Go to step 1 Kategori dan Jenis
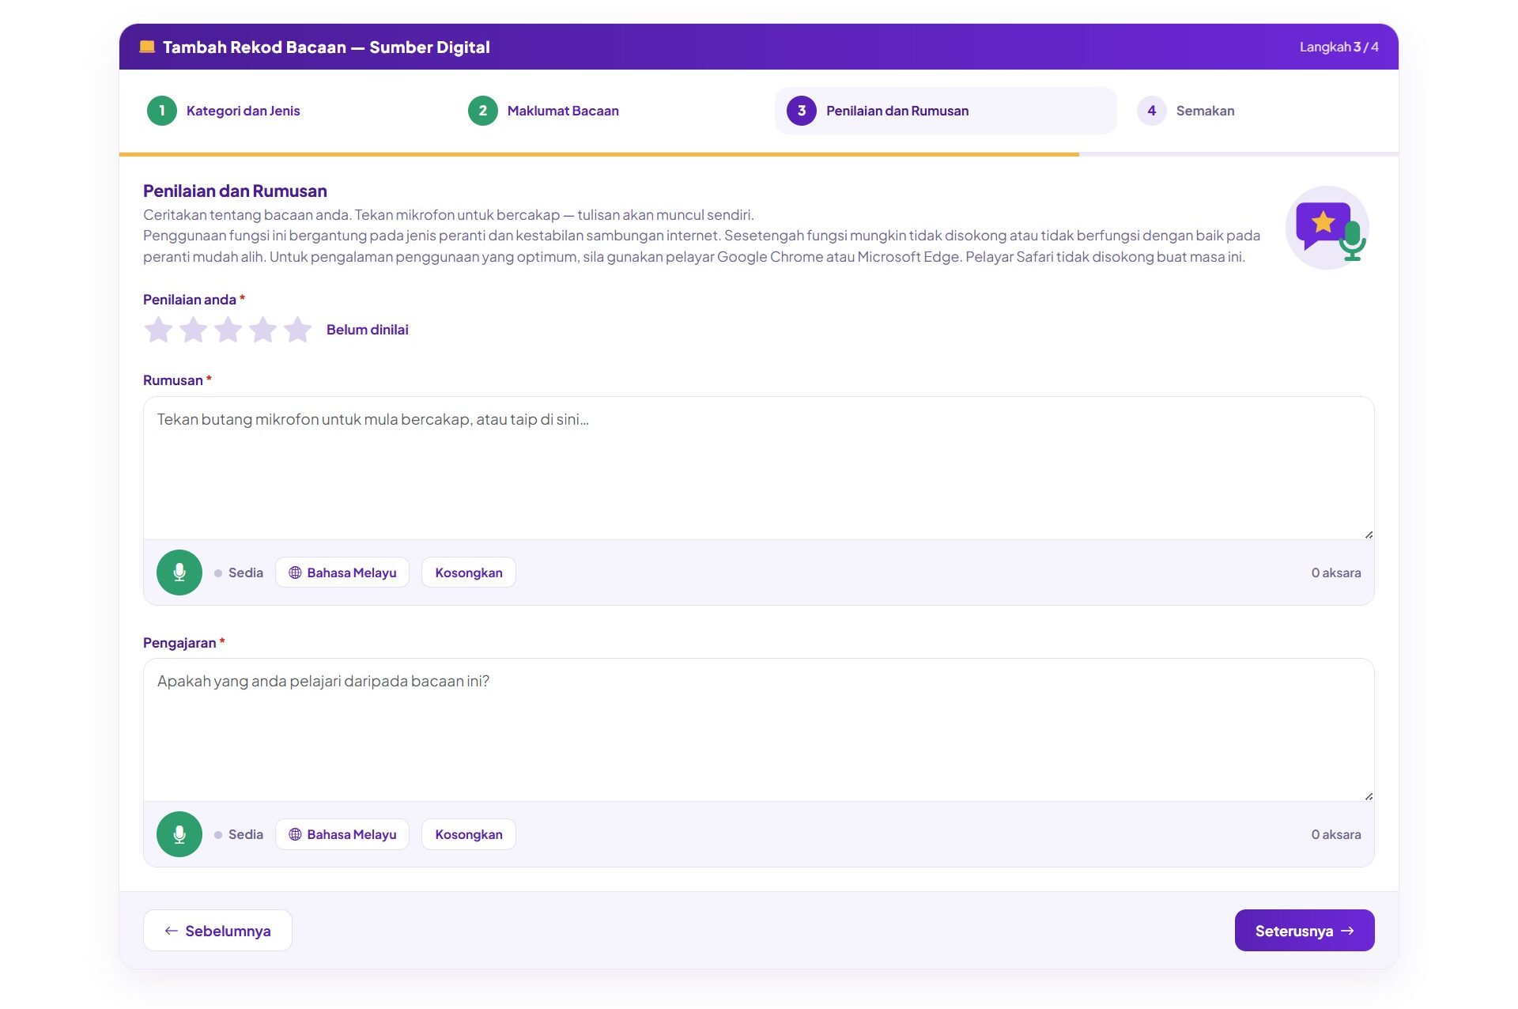This screenshot has height=1009, width=1518. tap(224, 111)
